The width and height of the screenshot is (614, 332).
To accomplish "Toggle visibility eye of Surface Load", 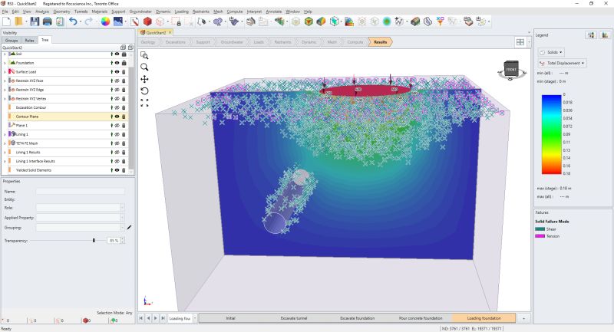I will tap(117, 72).
